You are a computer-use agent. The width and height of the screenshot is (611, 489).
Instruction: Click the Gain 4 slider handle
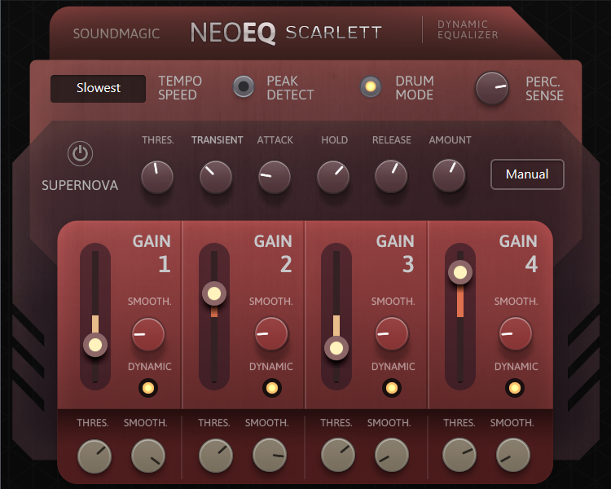point(460,272)
